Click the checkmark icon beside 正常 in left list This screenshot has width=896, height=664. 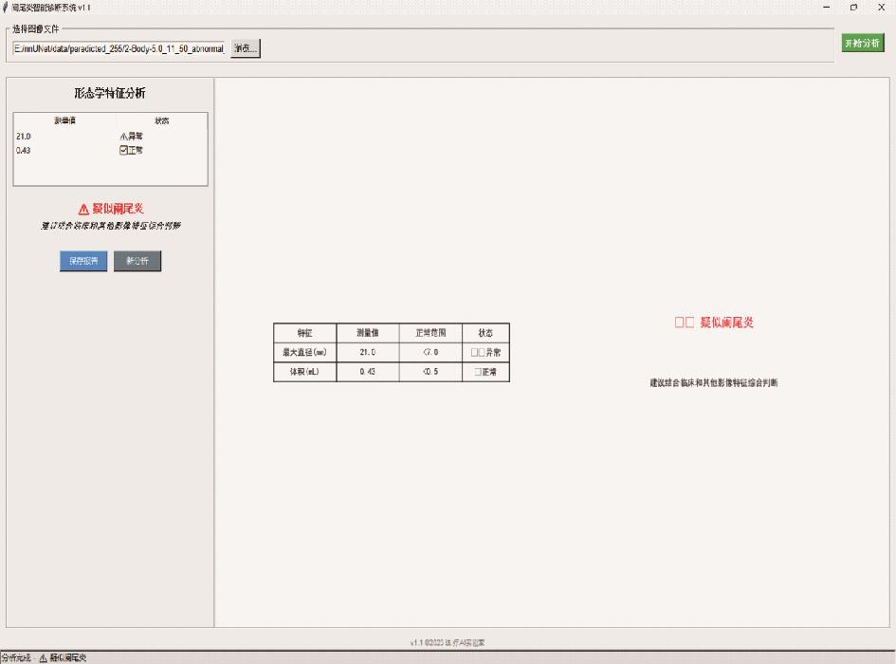click(x=123, y=150)
